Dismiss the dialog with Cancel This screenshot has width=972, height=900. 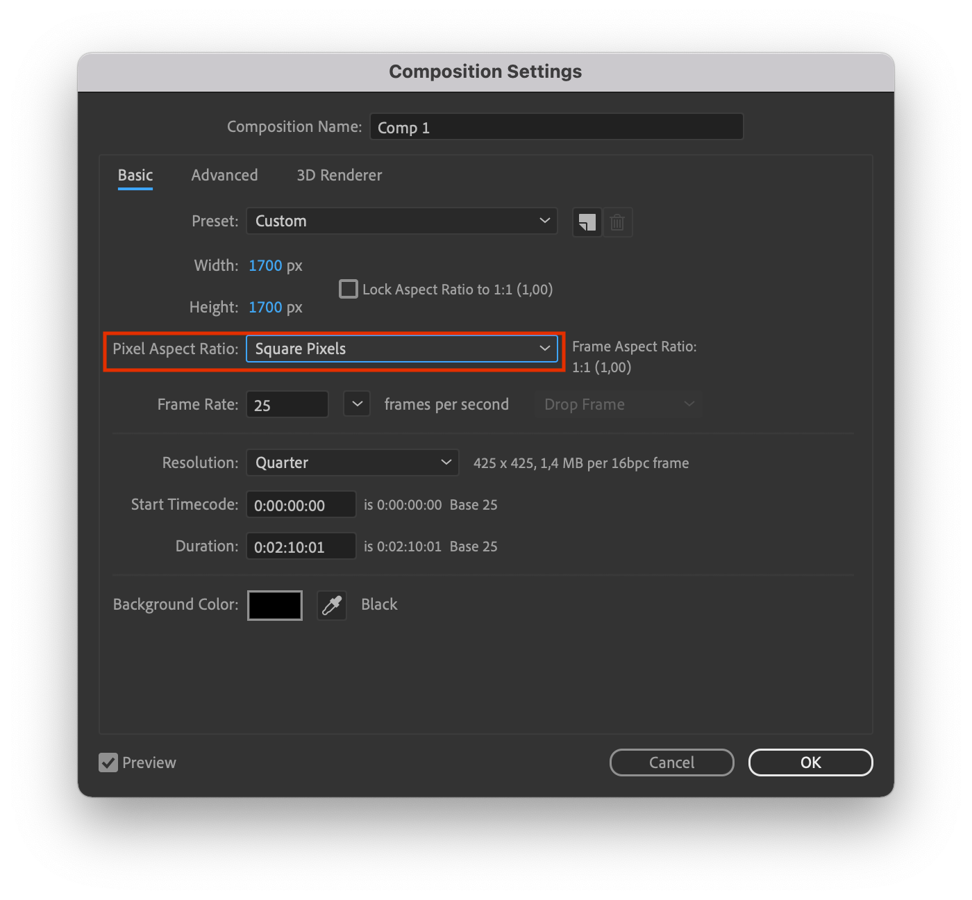[x=671, y=762]
